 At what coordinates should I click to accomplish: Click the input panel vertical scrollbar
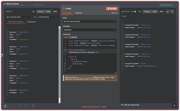(59, 63)
